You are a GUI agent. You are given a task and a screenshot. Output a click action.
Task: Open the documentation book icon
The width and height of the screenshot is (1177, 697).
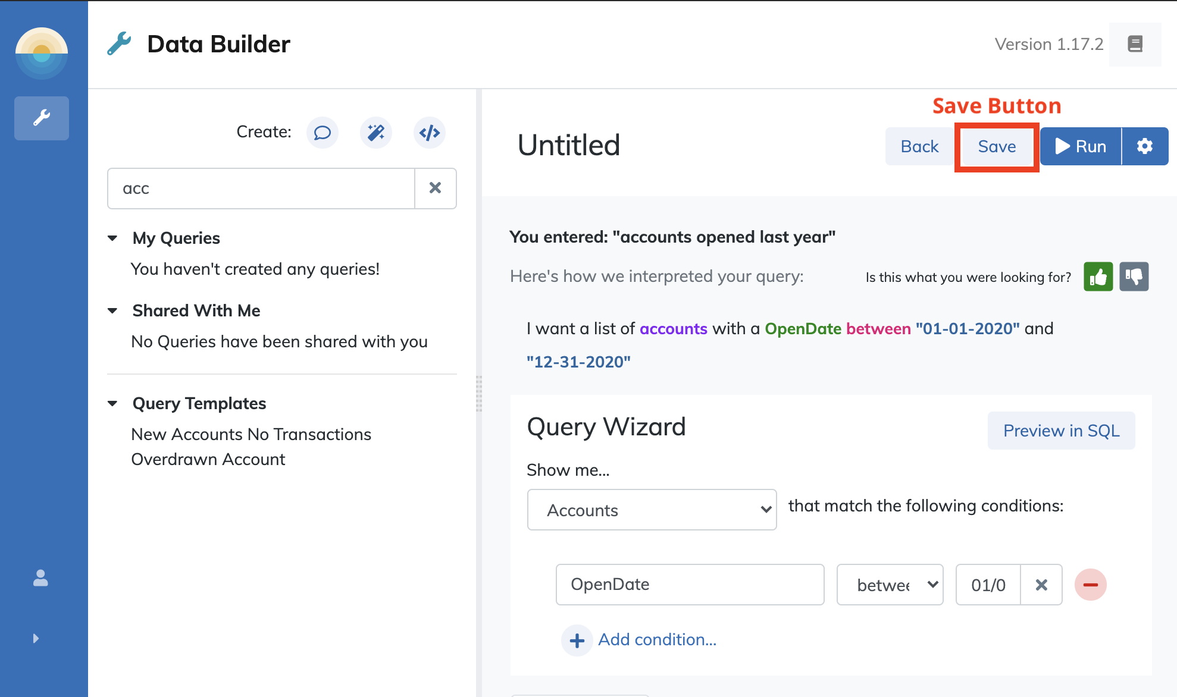tap(1135, 44)
